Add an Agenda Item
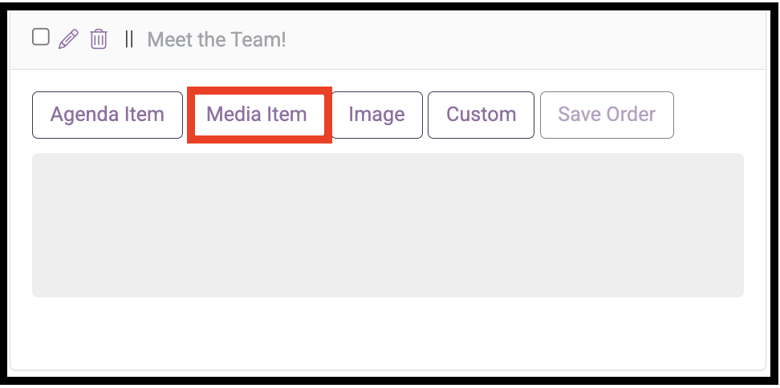The width and height of the screenshot is (780, 388). [x=108, y=115]
